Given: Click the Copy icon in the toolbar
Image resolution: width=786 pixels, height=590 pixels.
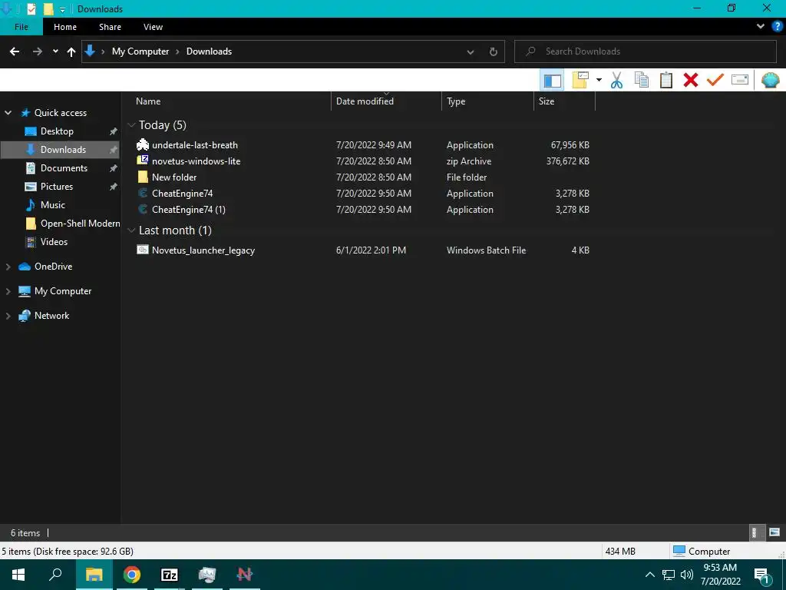Looking at the screenshot, I should (x=641, y=80).
